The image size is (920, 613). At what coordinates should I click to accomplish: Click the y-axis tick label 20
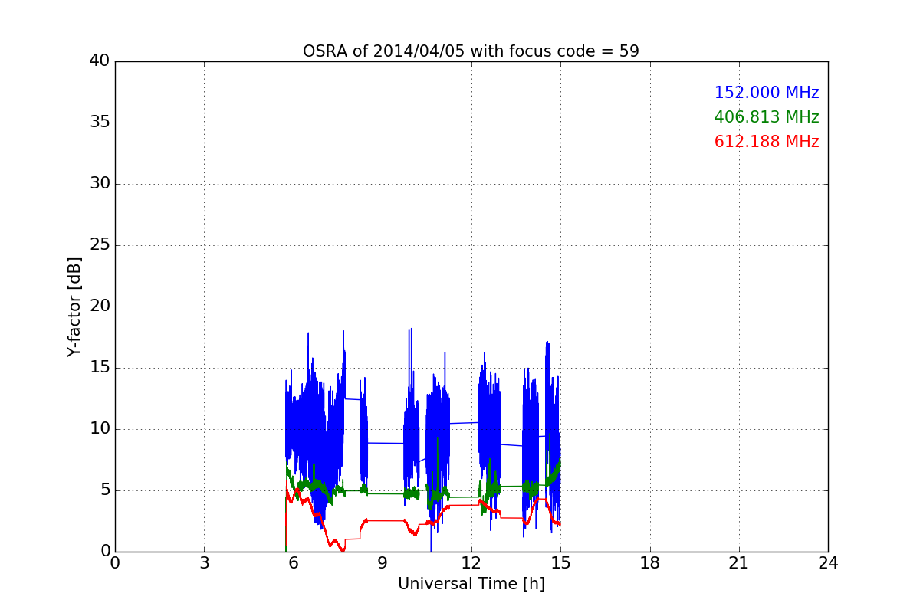[x=100, y=306]
